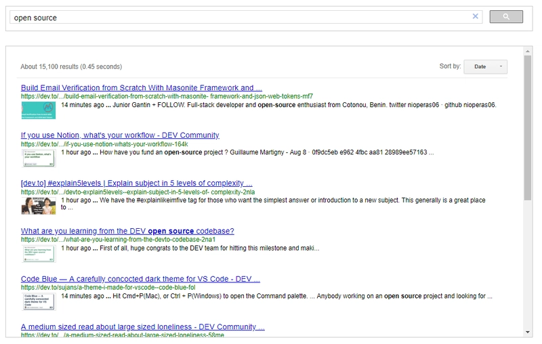542x344 pixels.
Task: Open '#explain5levels' result link
Action: point(136,184)
